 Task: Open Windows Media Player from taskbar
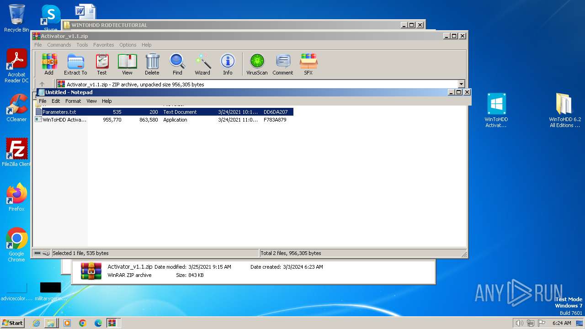click(67, 323)
